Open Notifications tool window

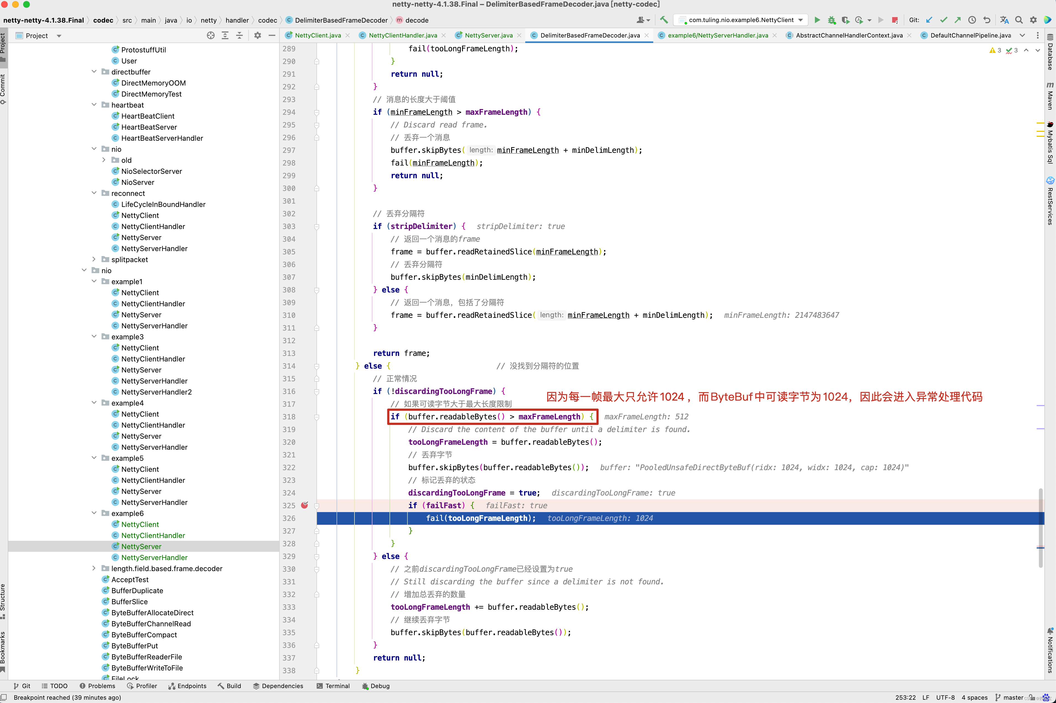pyautogui.click(x=1050, y=651)
